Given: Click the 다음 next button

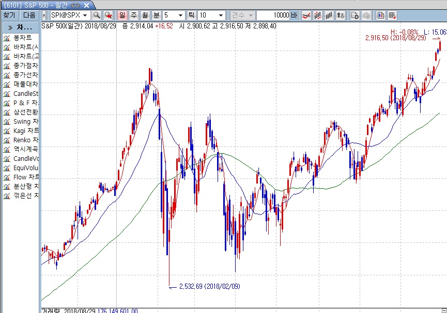Looking at the screenshot, I should click(x=29, y=15).
